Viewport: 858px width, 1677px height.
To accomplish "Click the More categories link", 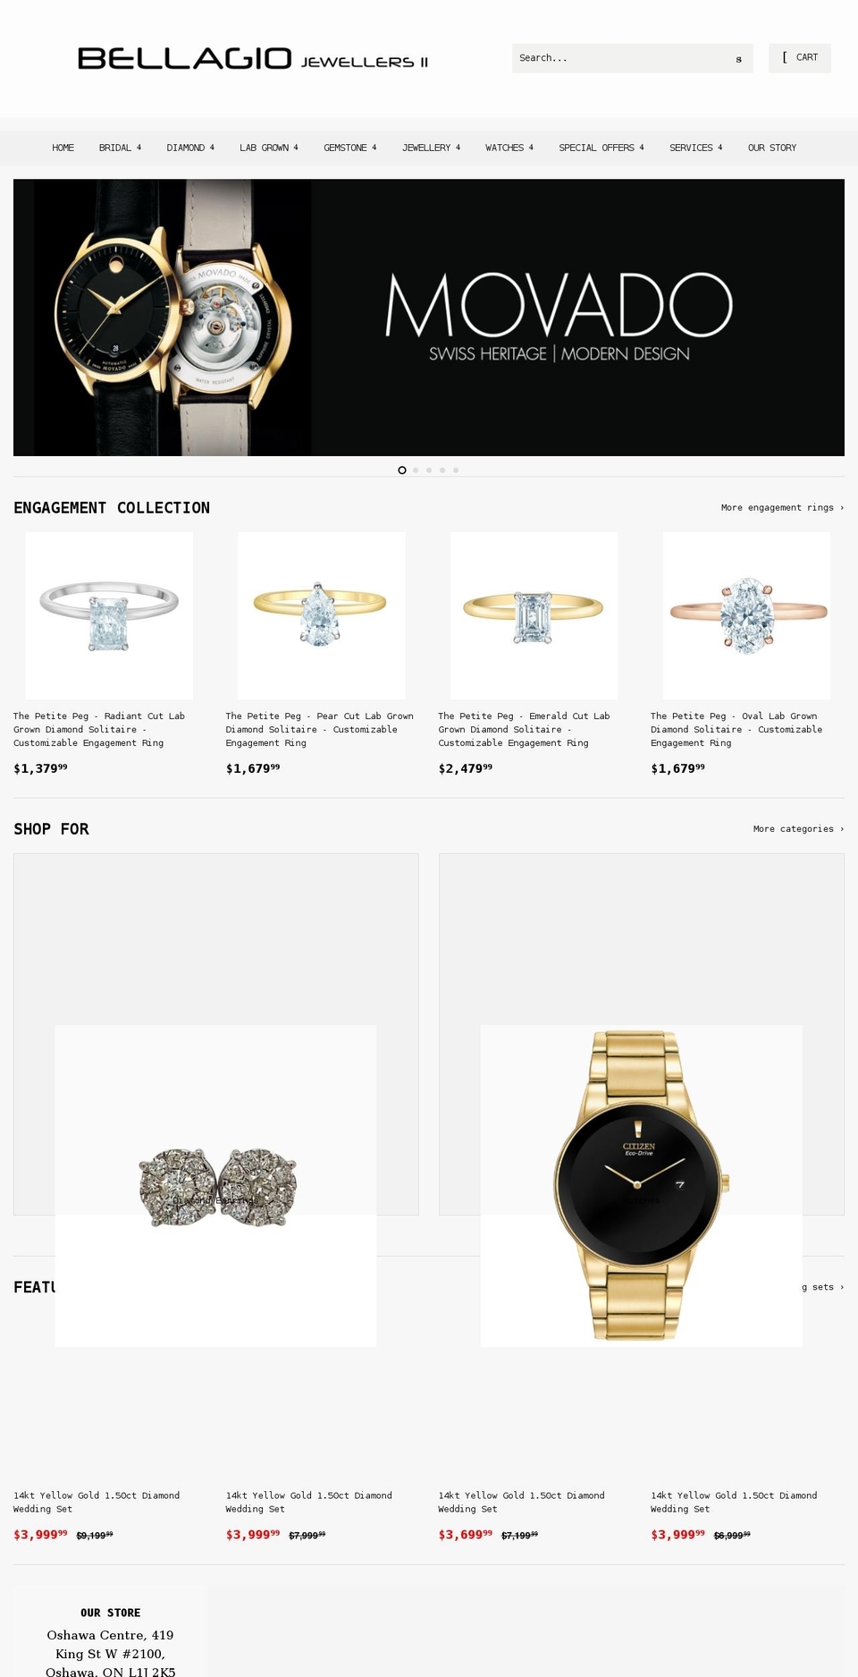I will coord(798,829).
